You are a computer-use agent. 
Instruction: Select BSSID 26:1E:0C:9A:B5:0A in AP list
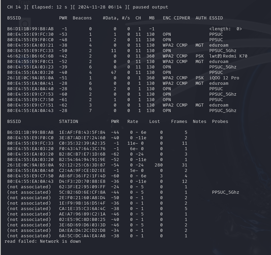[30, 78]
